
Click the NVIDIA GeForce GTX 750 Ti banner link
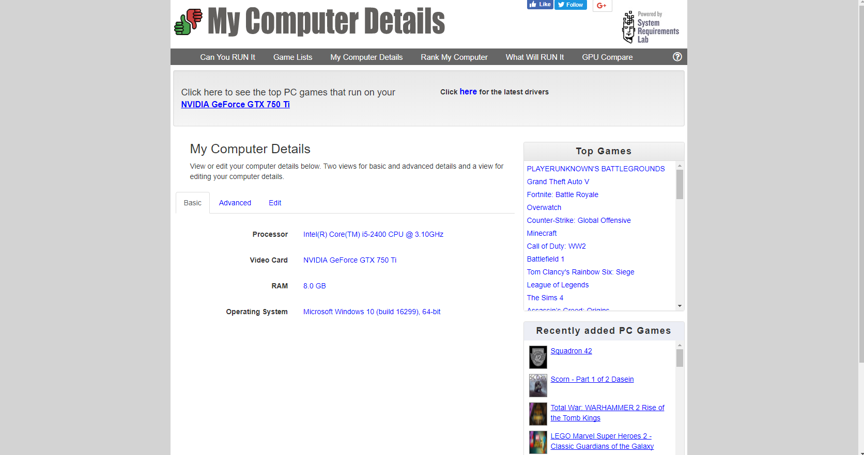click(236, 104)
